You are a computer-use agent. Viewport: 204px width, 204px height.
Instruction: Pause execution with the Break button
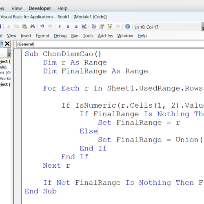click(68, 27)
